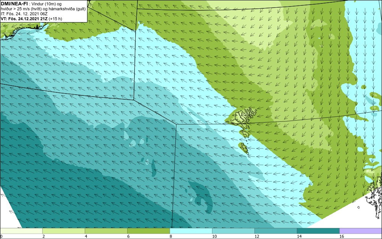Click the 4–6 m/s green legend swatch
The height and width of the screenshot is (239, 382).
106,231
